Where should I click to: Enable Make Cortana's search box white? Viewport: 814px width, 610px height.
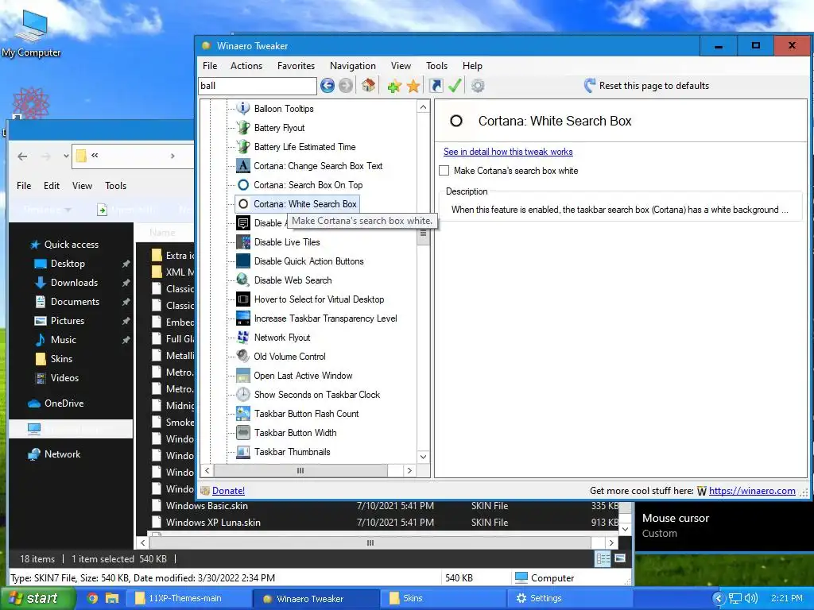coord(444,171)
